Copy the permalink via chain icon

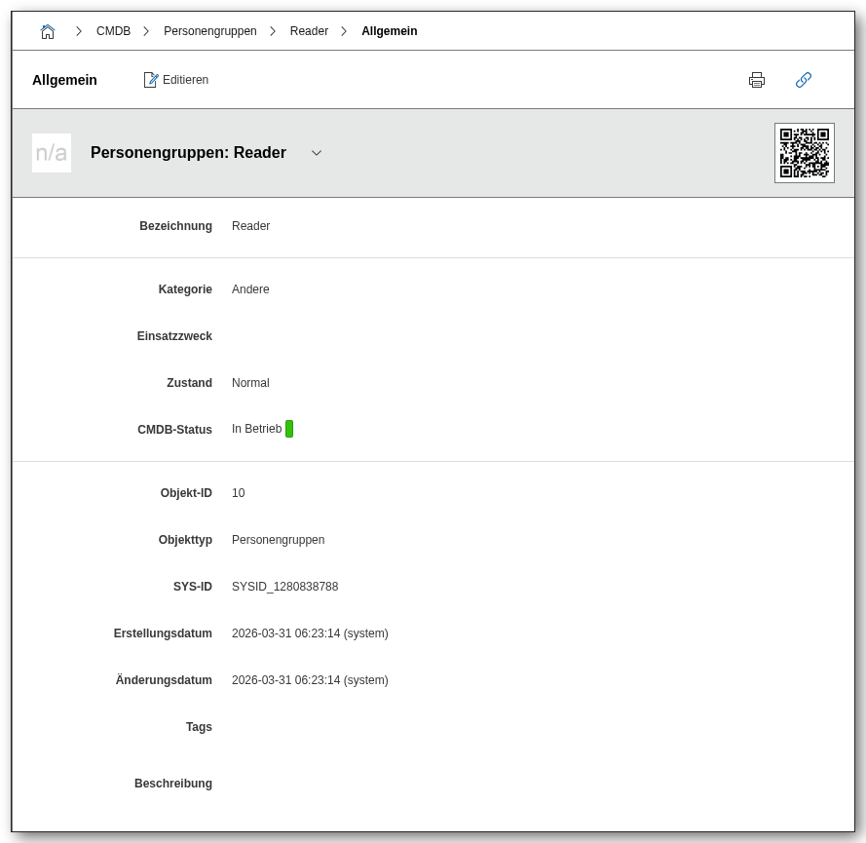tap(804, 80)
